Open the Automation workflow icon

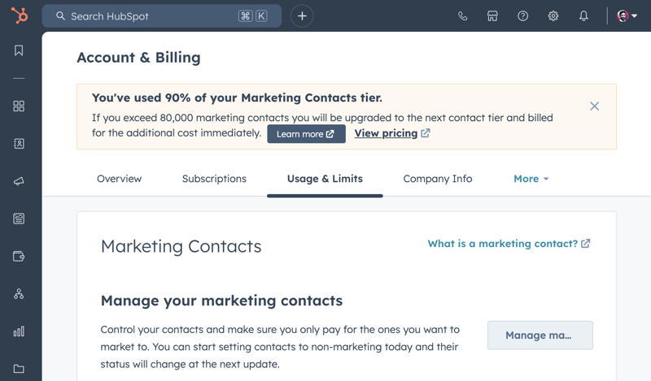tap(19, 294)
